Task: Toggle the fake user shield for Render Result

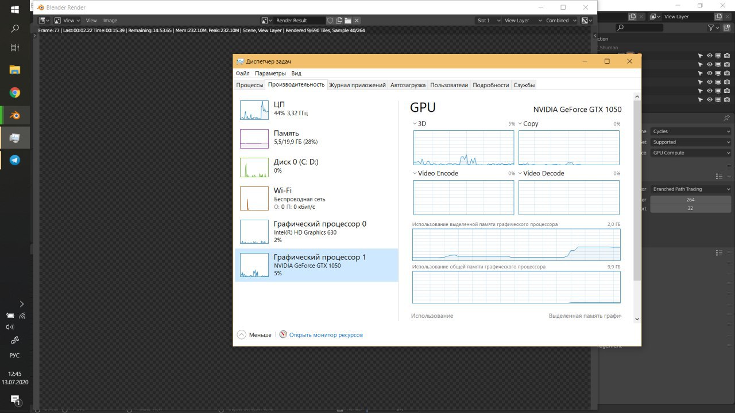Action: pyautogui.click(x=330, y=21)
